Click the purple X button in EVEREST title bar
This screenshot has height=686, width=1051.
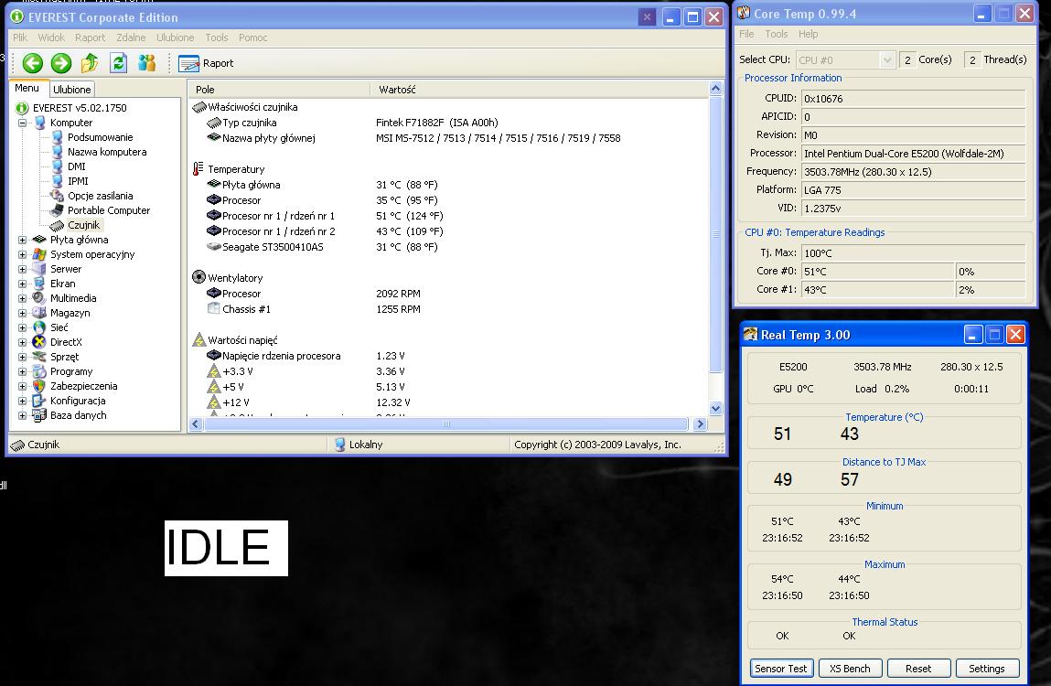point(647,17)
